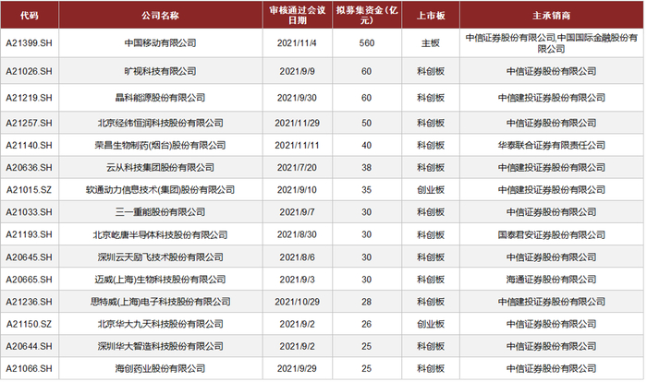Select code cell A21015.SZ
Image resolution: width=647 pixels, height=382 pixels.
point(30,189)
